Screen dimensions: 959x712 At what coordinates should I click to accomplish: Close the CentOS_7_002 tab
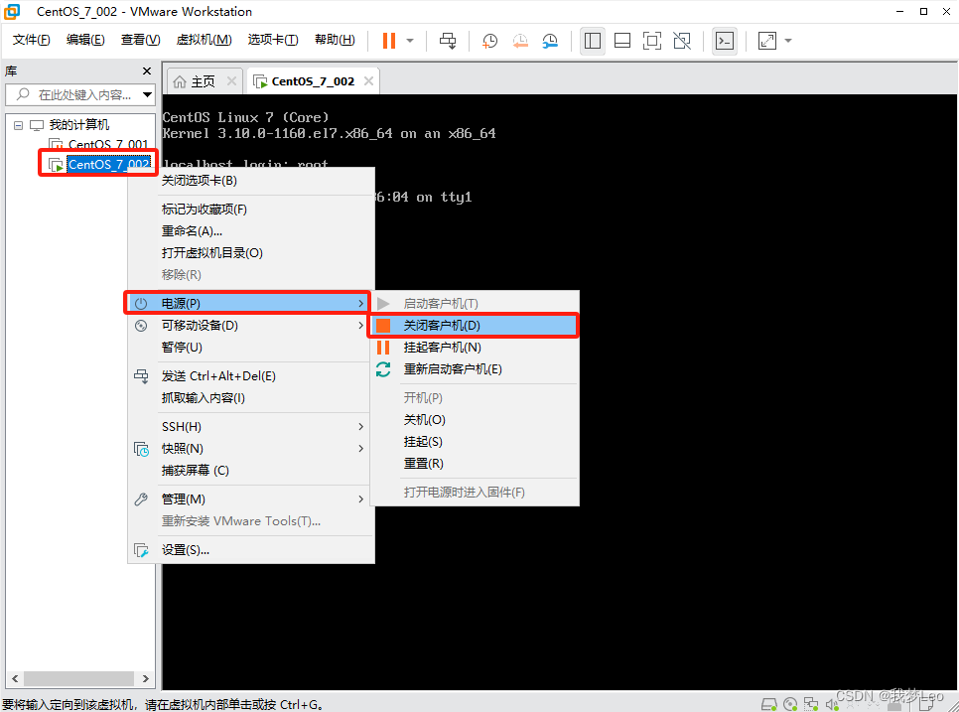(368, 80)
